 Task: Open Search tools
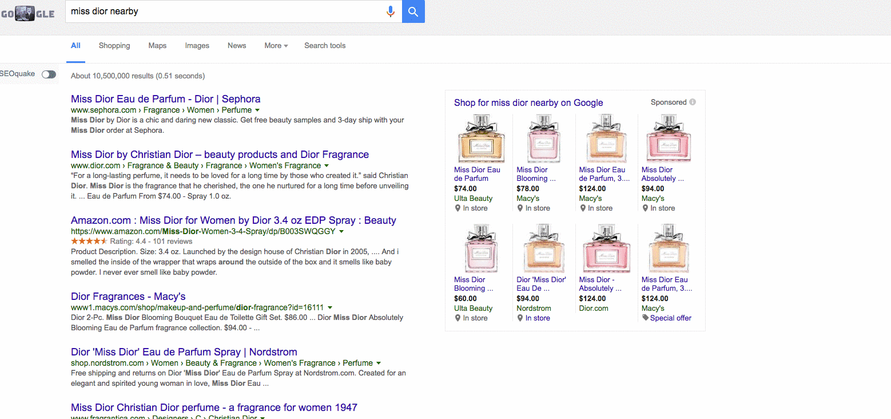tap(325, 46)
